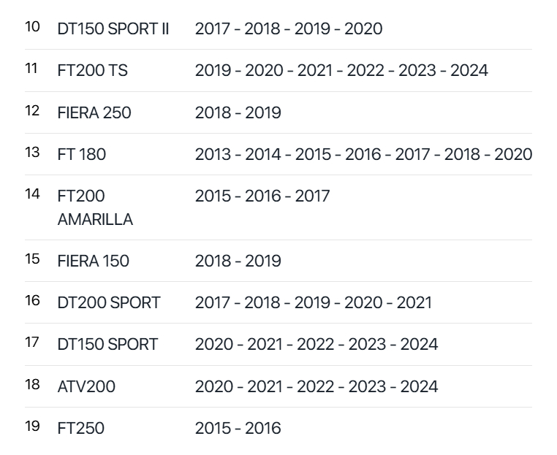Click the years listed for FT200 TS

341,70
